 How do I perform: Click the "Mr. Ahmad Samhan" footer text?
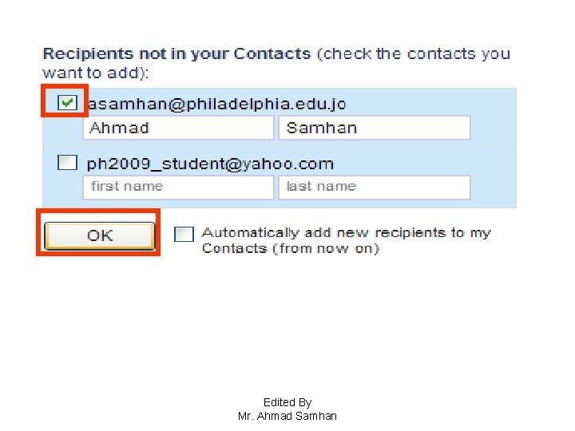[x=287, y=416]
